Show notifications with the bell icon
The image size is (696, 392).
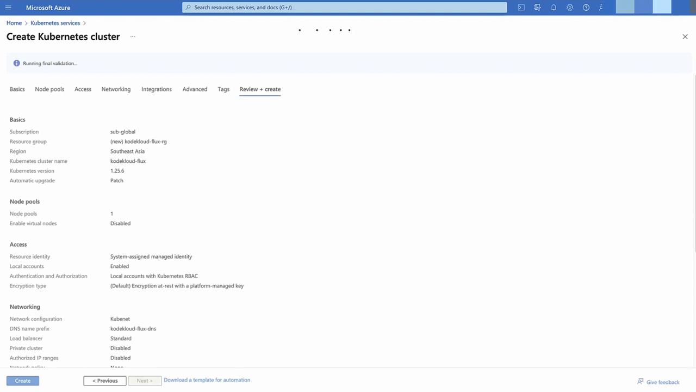(554, 8)
